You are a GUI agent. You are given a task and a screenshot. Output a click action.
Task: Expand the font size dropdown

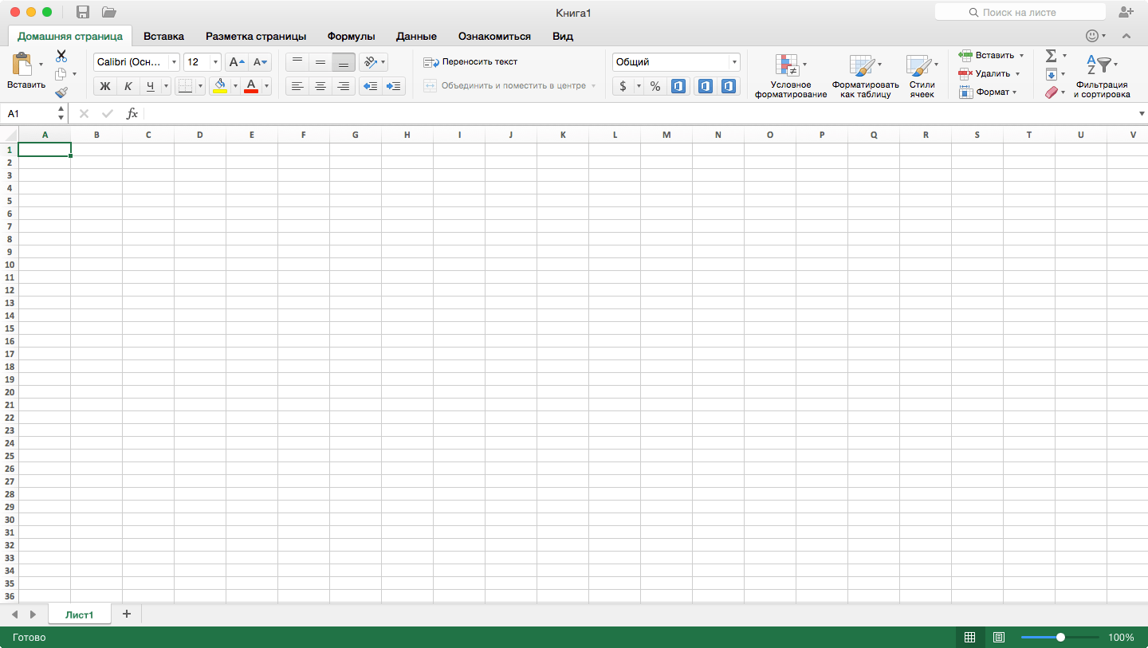215,62
